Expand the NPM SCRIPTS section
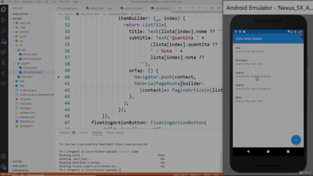 click(x=32, y=166)
